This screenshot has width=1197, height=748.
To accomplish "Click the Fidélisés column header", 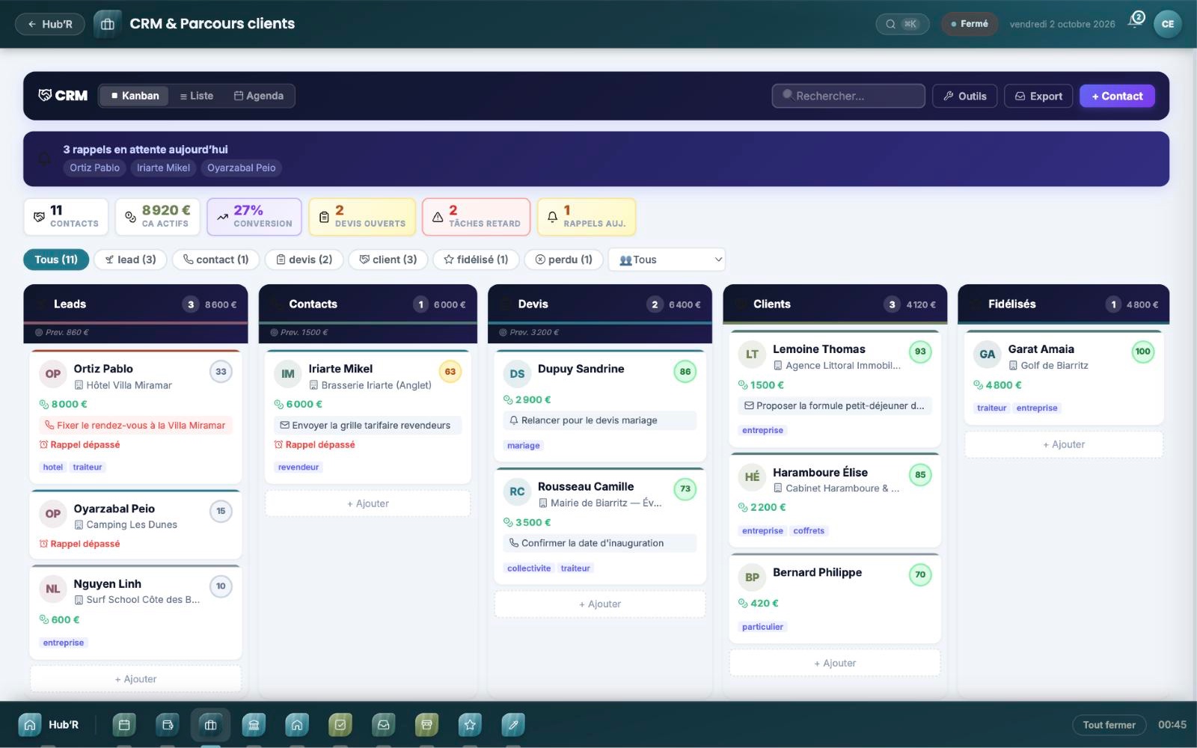I will point(1063,304).
